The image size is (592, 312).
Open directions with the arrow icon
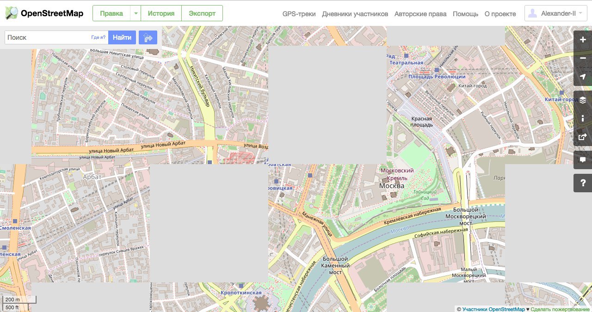[148, 37]
